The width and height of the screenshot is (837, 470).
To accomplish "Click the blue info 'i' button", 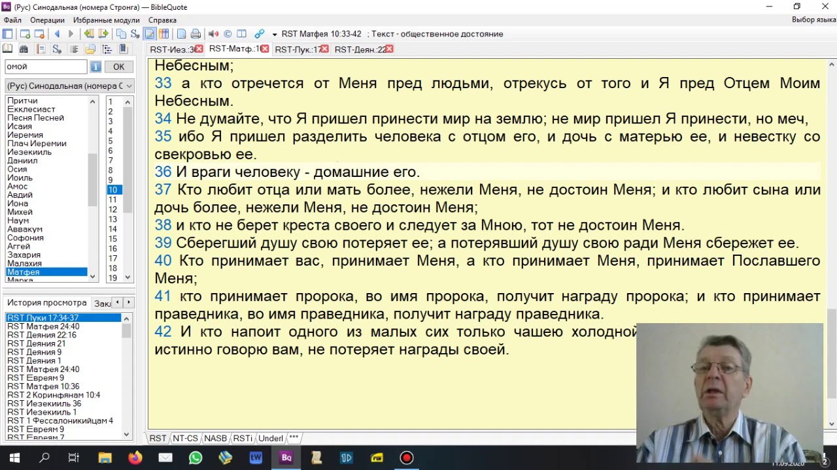I will pos(95,67).
